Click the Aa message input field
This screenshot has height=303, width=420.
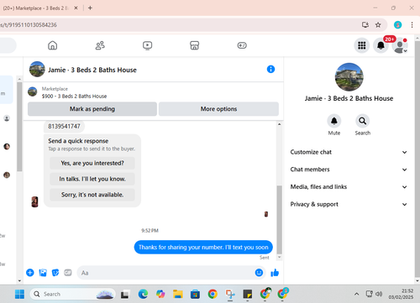coord(165,273)
